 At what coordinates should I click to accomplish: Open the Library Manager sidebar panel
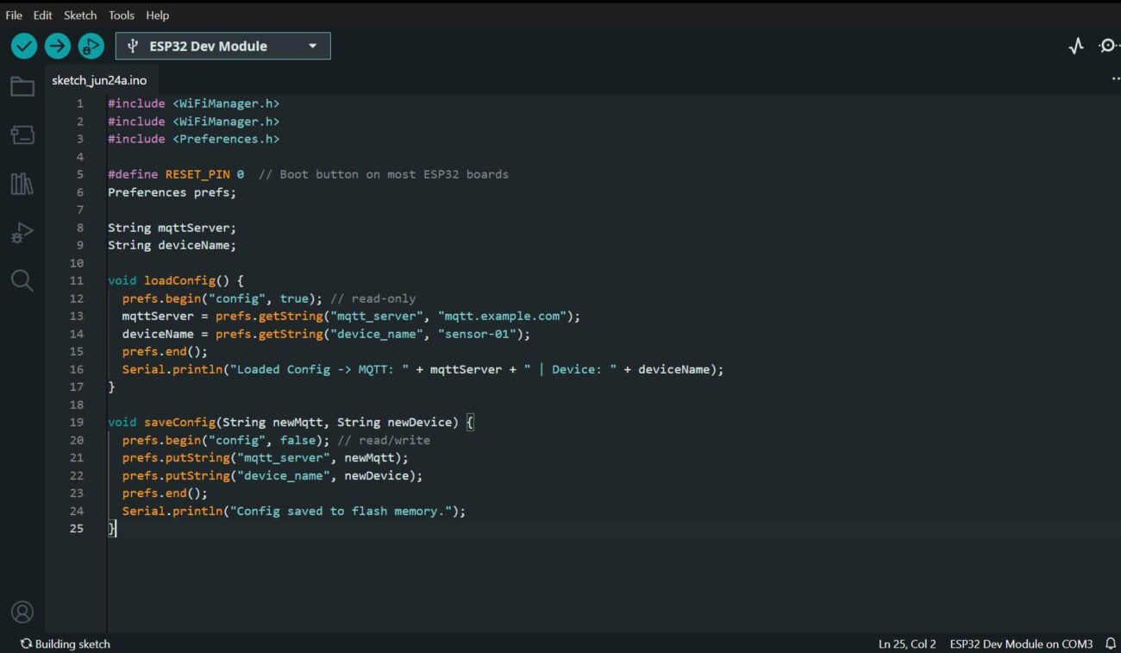tap(22, 184)
